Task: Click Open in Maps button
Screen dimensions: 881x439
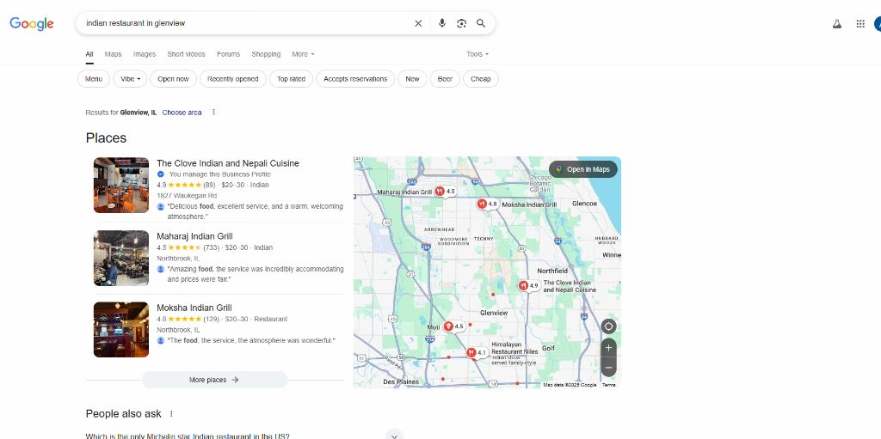Action: point(582,169)
